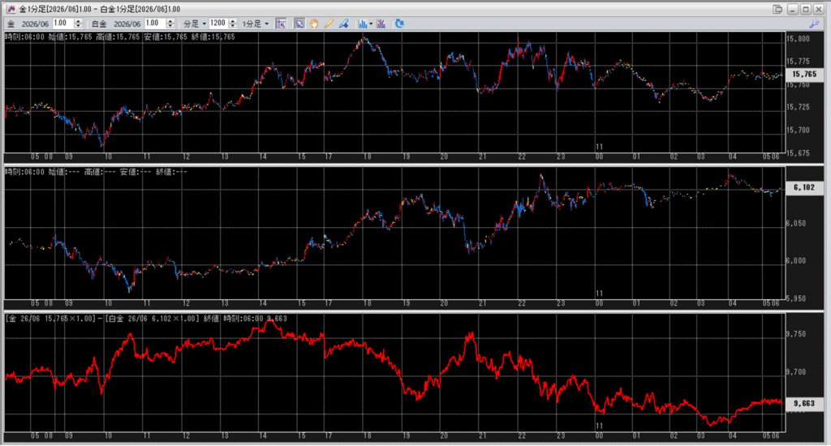Adjust the gold ratio spinner
The image size is (831, 446).
[x=79, y=24]
